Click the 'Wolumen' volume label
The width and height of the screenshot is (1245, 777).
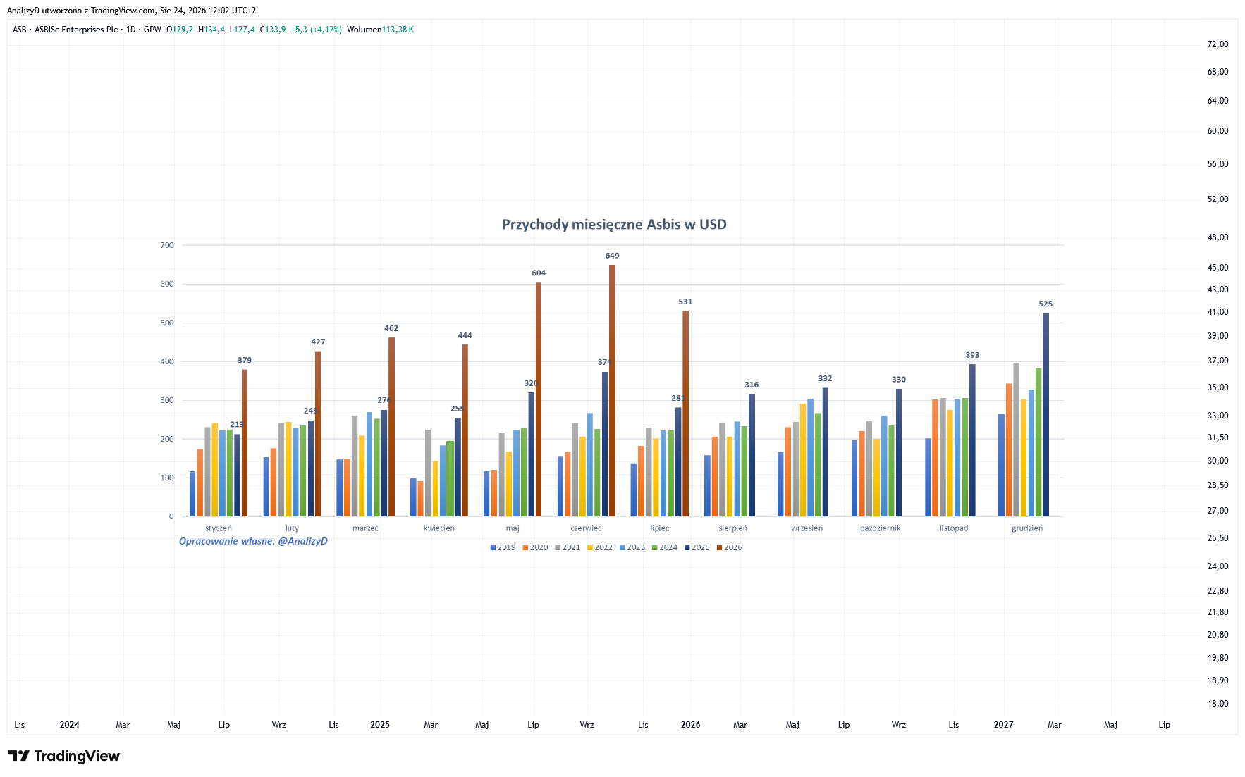[364, 30]
